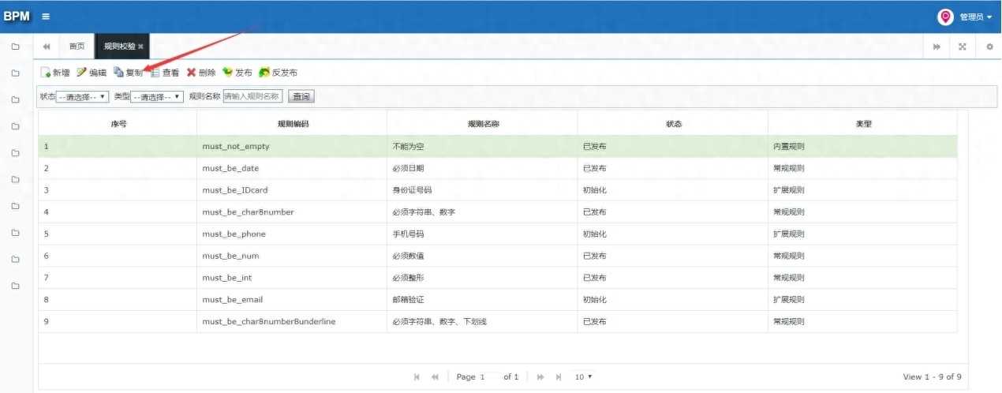1002x393 pixels.
Task: Switch to the 首页 tab
Action: coord(77,47)
